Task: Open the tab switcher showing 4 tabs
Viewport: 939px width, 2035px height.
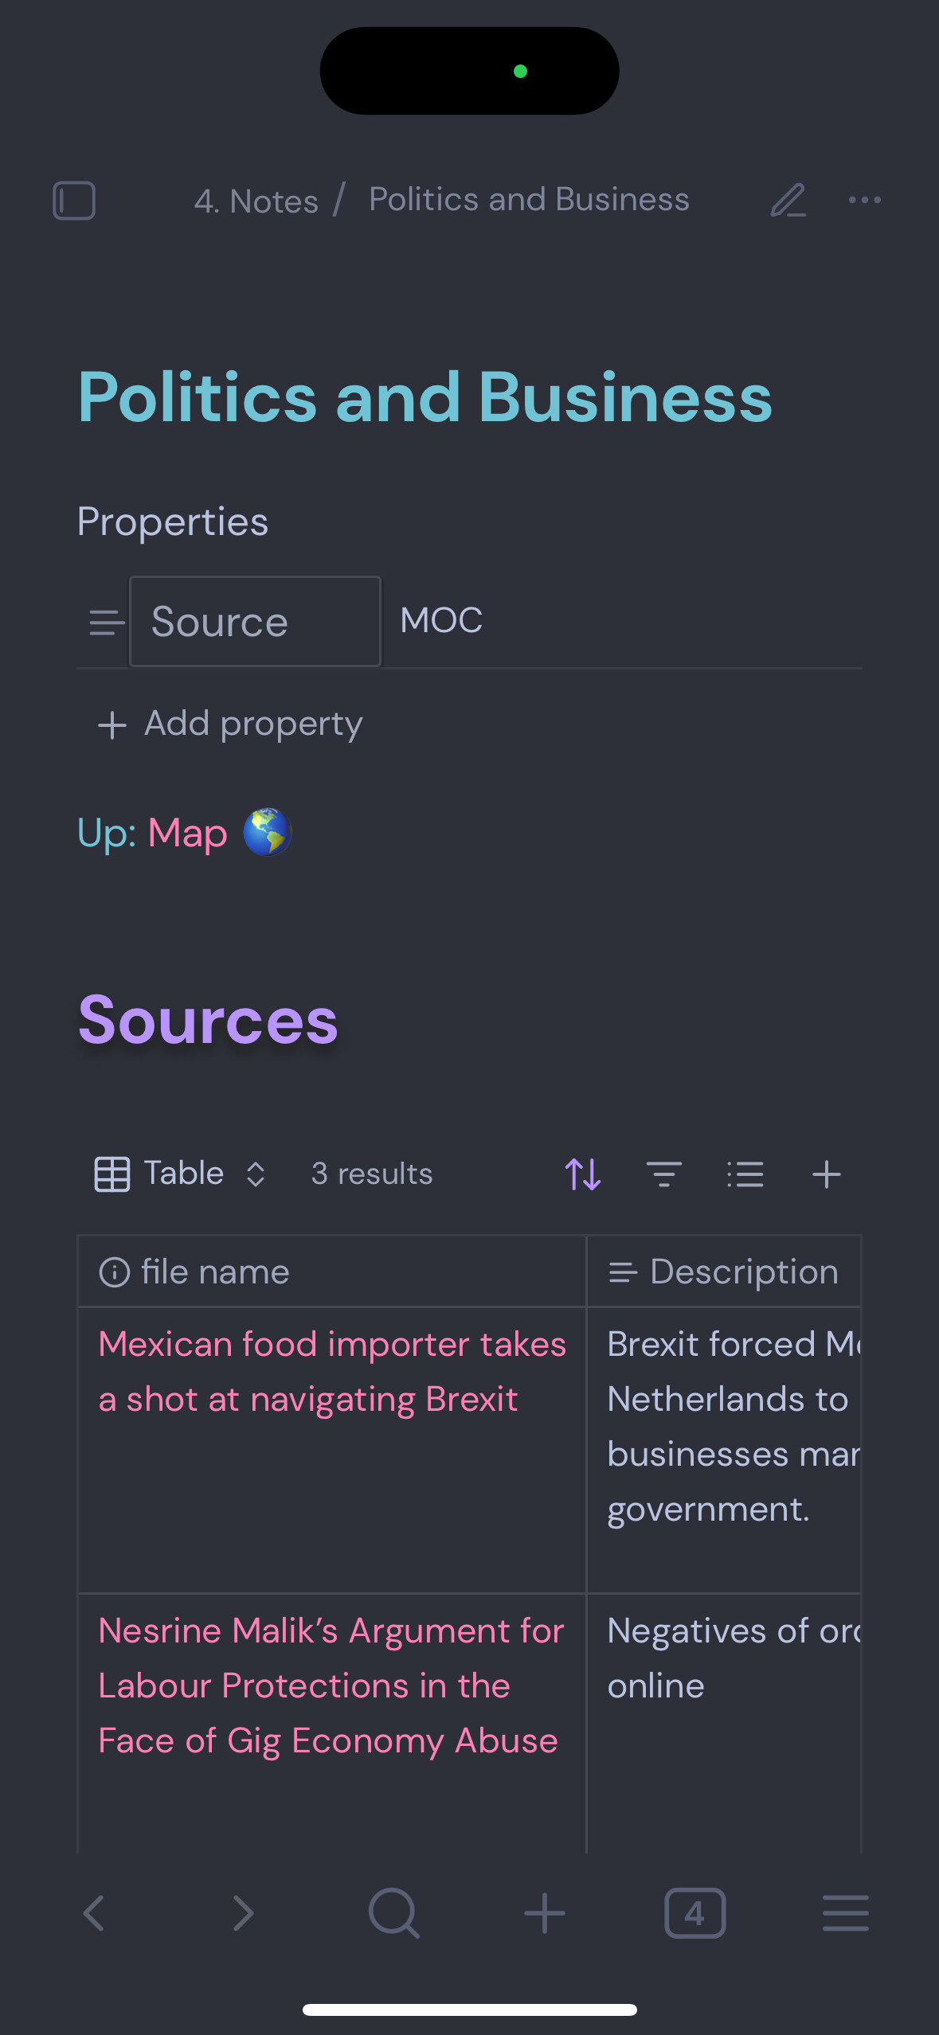Action: (694, 1913)
